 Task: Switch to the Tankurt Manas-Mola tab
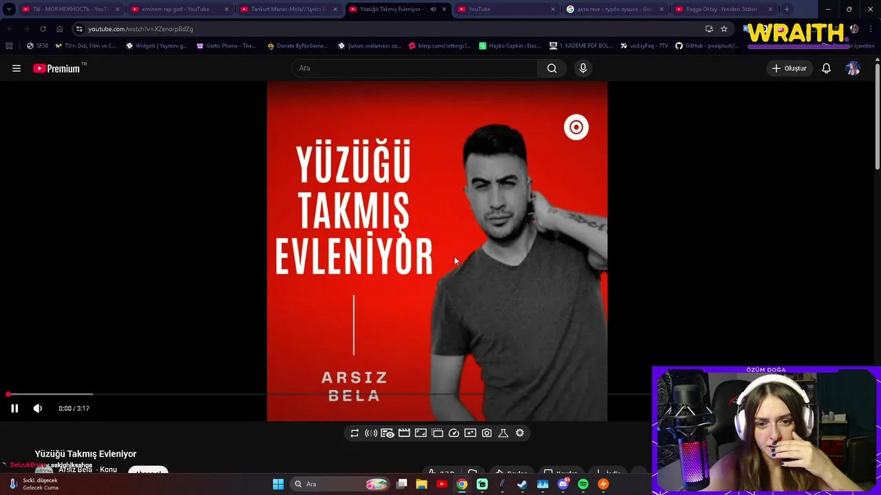click(288, 9)
